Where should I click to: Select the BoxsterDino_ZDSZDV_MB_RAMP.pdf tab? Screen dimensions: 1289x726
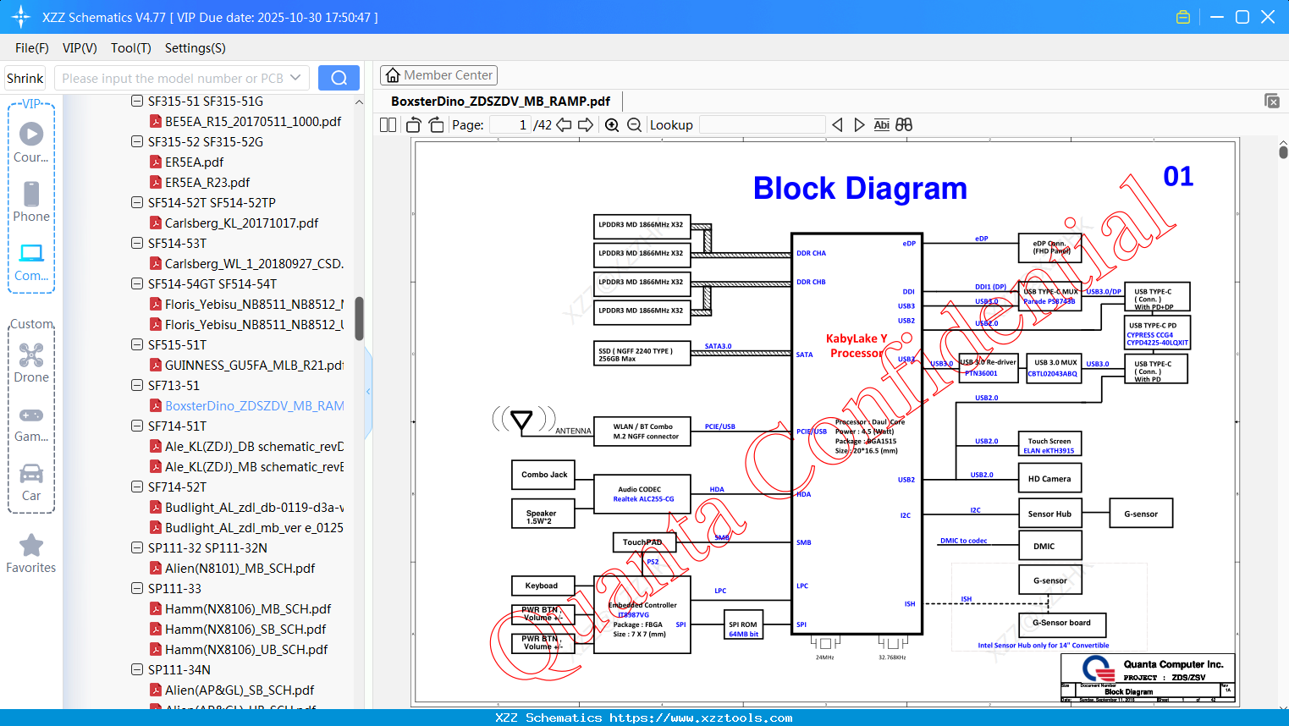(x=500, y=102)
